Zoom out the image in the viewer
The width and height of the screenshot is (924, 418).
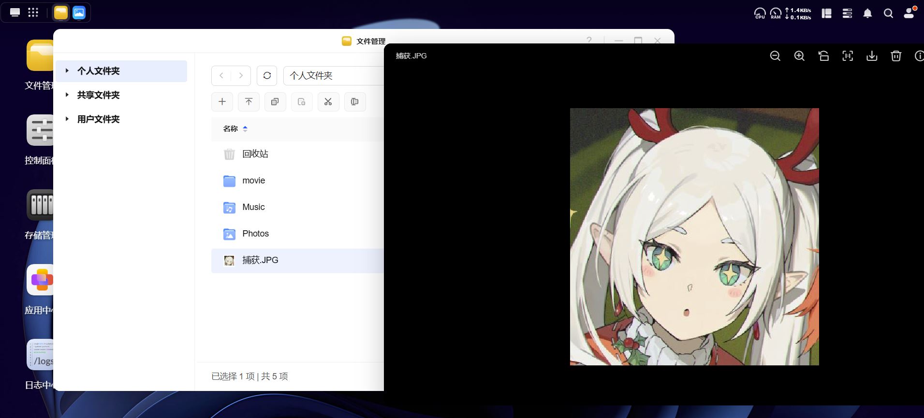pos(775,56)
